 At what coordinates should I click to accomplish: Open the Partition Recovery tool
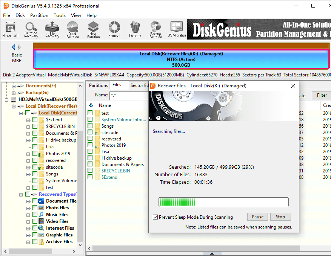tap(31, 30)
